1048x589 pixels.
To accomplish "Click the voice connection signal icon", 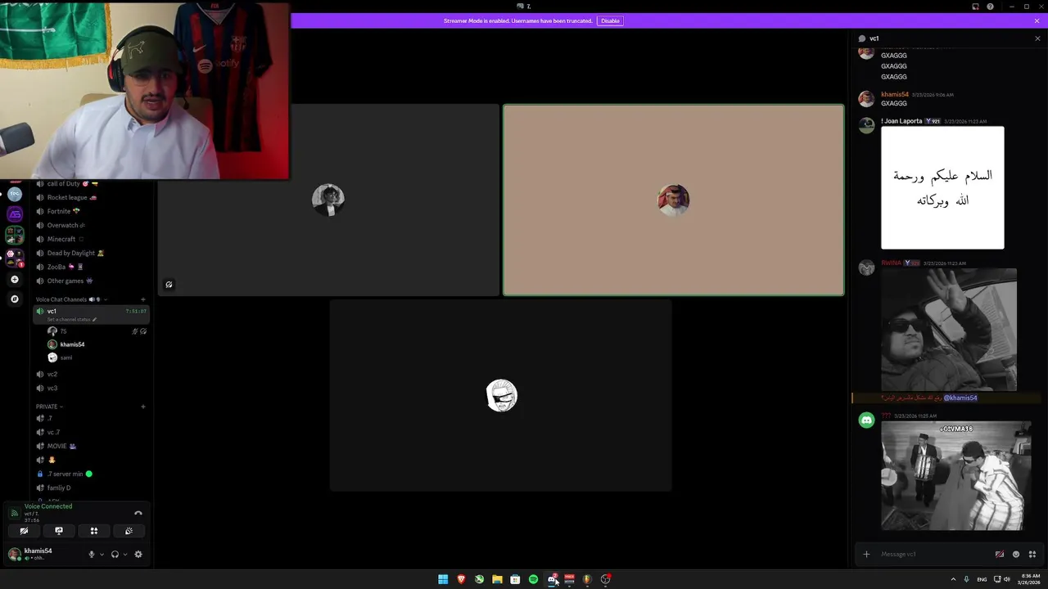I will tap(14, 513).
